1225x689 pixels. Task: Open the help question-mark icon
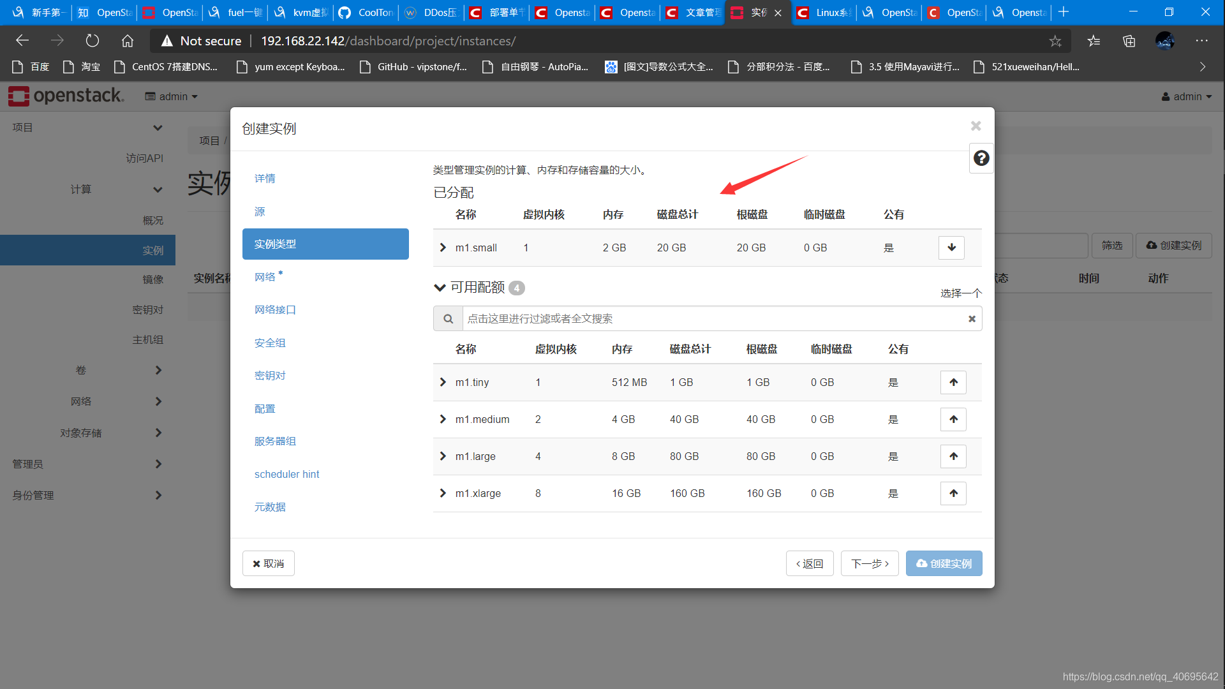pyautogui.click(x=981, y=158)
